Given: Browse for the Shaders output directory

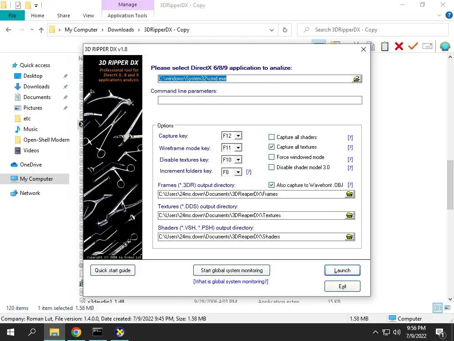Looking at the screenshot, I should [x=349, y=237].
